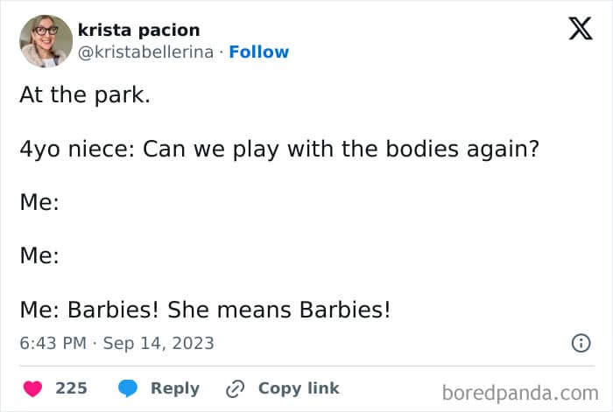Open the info circle icon
This screenshot has width=613, height=412.
click(581, 343)
